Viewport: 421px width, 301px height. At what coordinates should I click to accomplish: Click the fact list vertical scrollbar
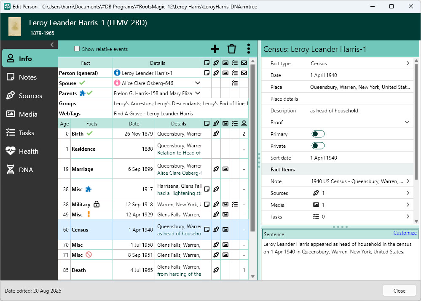point(253,147)
